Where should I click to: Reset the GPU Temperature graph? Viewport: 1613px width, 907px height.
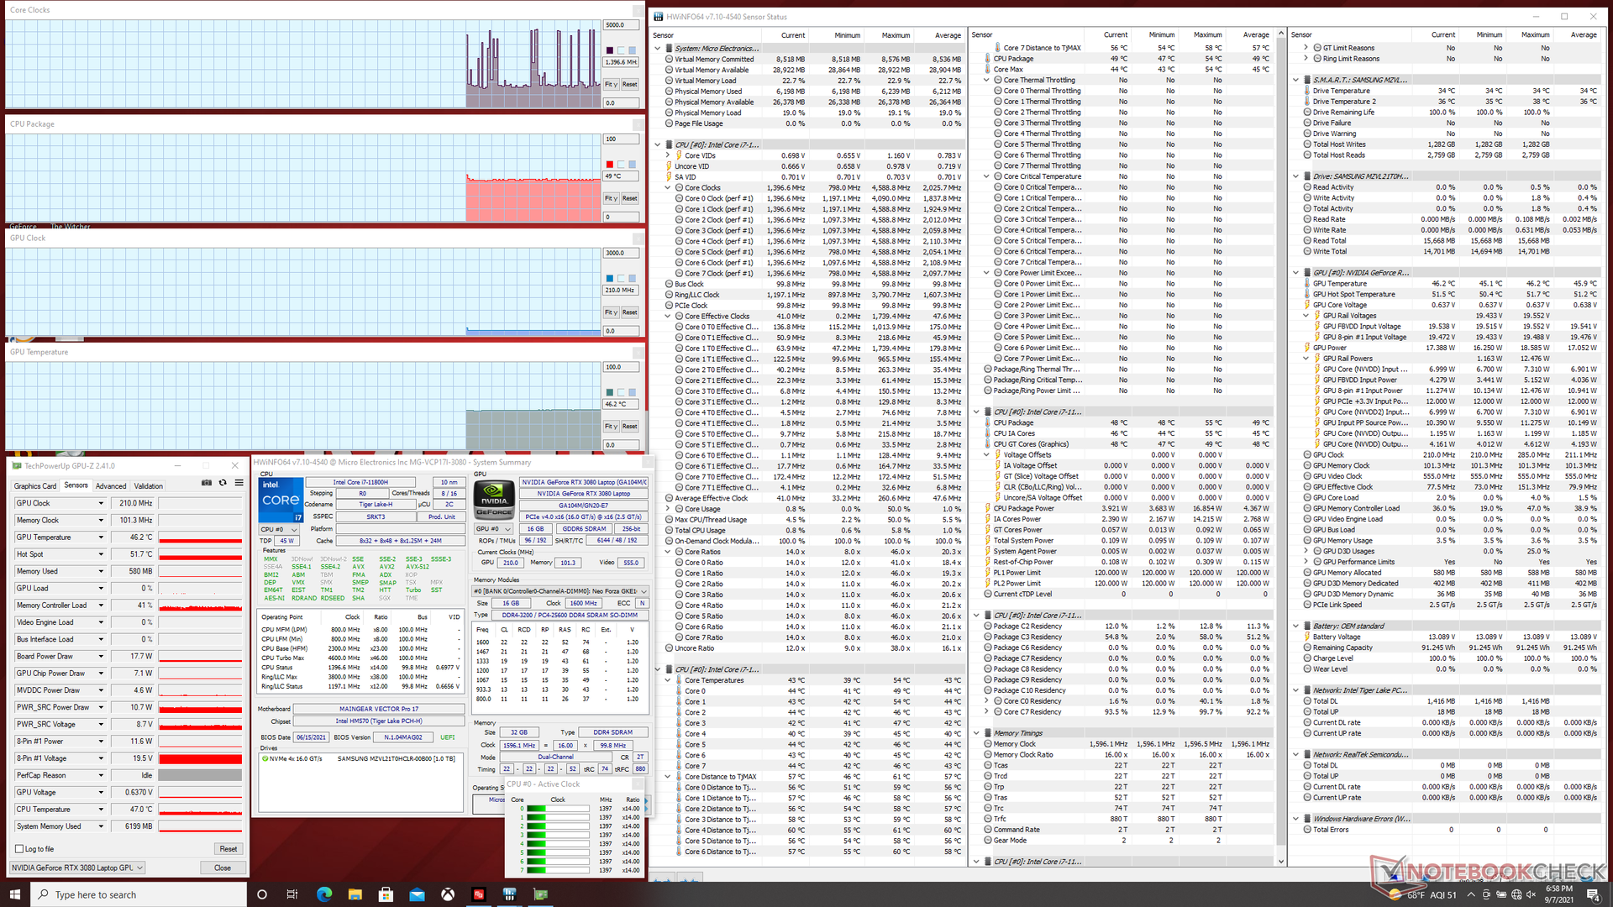pyautogui.click(x=630, y=427)
